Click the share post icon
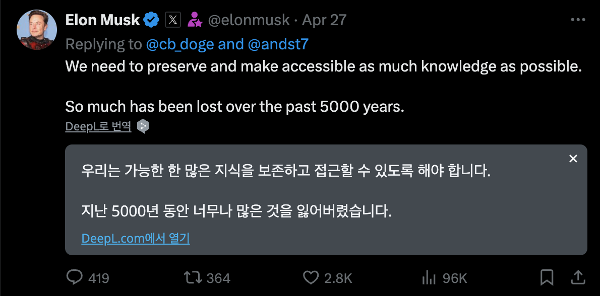This screenshot has width=600, height=296. (578, 277)
